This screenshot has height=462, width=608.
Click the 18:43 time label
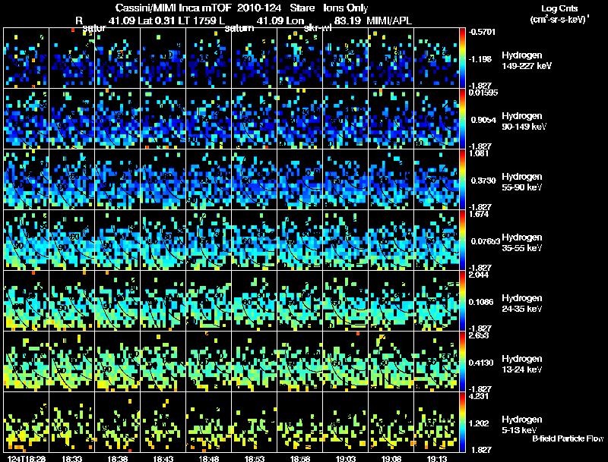(163, 458)
